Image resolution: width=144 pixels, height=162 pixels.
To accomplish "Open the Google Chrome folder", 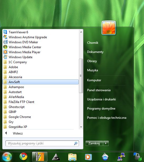I will tap(41, 117).
